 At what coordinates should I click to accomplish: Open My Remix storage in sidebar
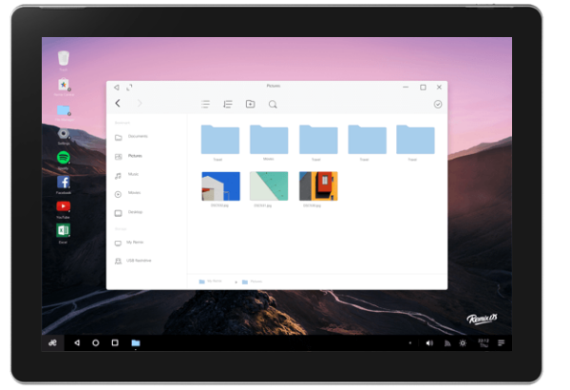[129, 243]
